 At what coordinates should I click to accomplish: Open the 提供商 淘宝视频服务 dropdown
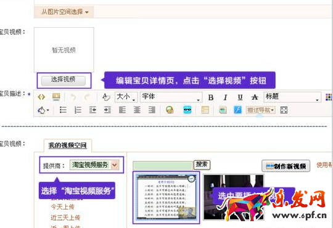94,165
